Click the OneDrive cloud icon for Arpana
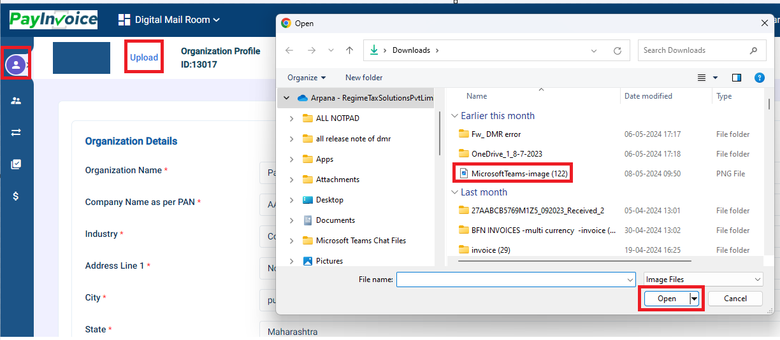The width and height of the screenshot is (780, 340). tap(303, 98)
